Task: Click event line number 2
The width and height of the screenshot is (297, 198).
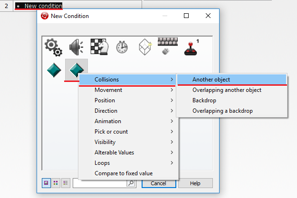Action: coord(7,6)
